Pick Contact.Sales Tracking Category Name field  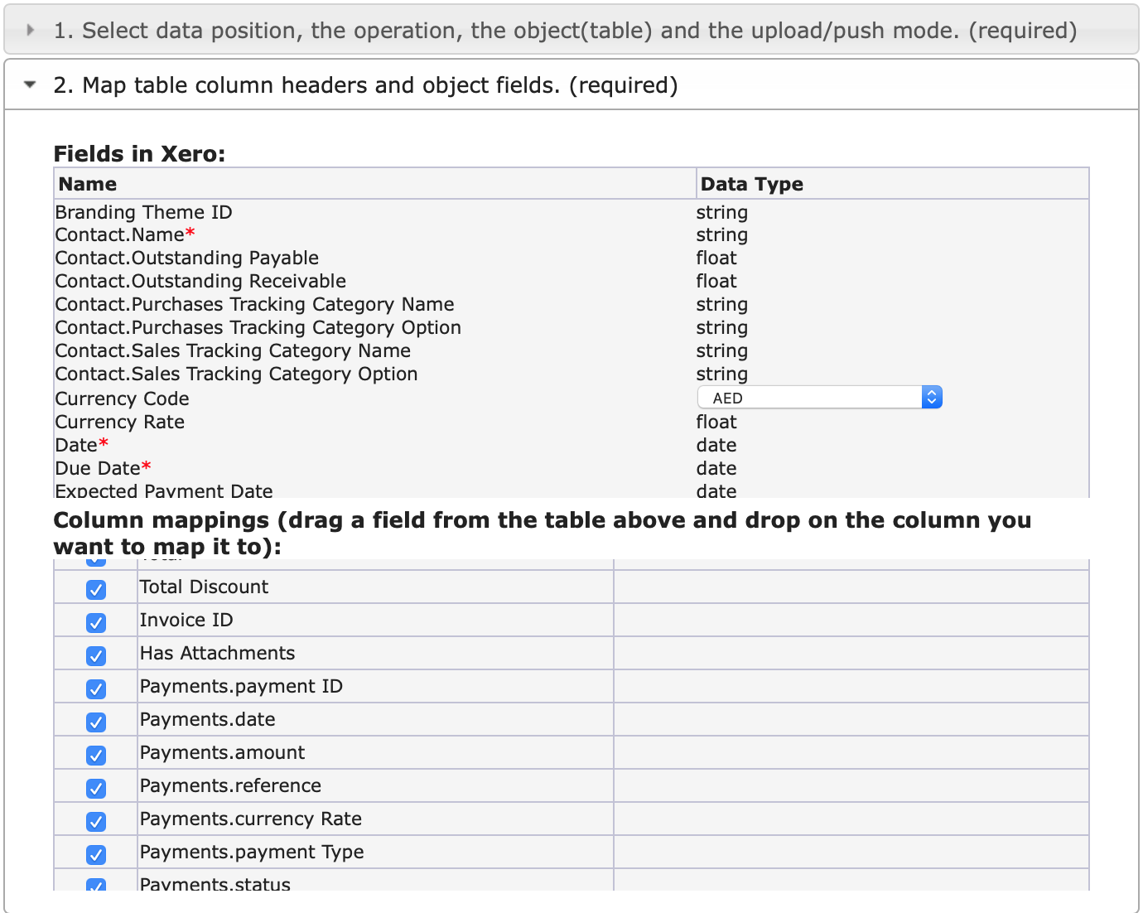(x=233, y=351)
